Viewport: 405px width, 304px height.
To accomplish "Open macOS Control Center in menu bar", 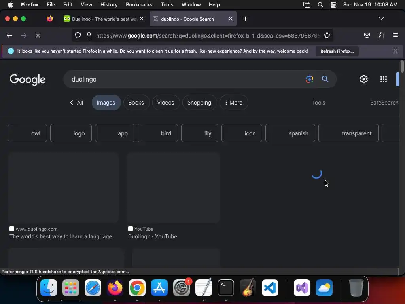I will point(333,5).
